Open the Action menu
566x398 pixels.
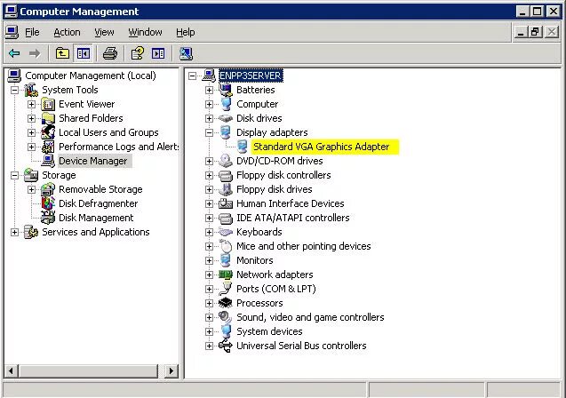click(x=67, y=33)
